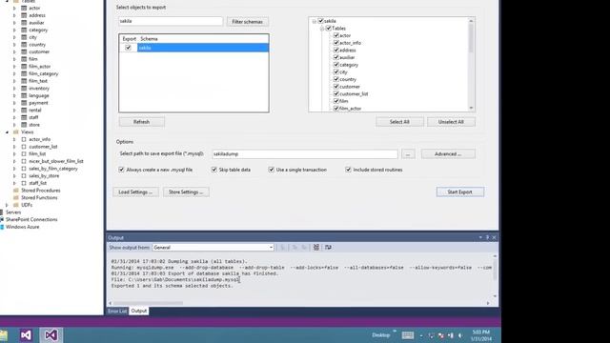Click the Start Export button
Viewport: 610px width, 343px height.
point(459,192)
